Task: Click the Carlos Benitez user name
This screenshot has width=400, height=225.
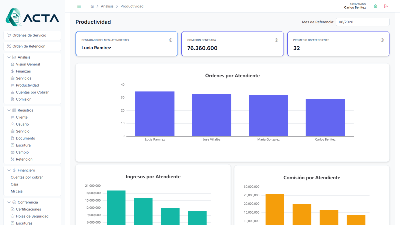Action: click(x=355, y=7)
